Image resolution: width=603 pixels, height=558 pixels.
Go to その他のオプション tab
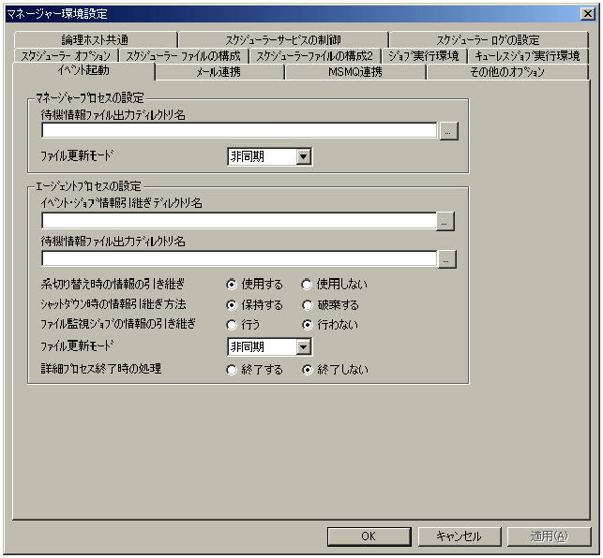tap(507, 72)
